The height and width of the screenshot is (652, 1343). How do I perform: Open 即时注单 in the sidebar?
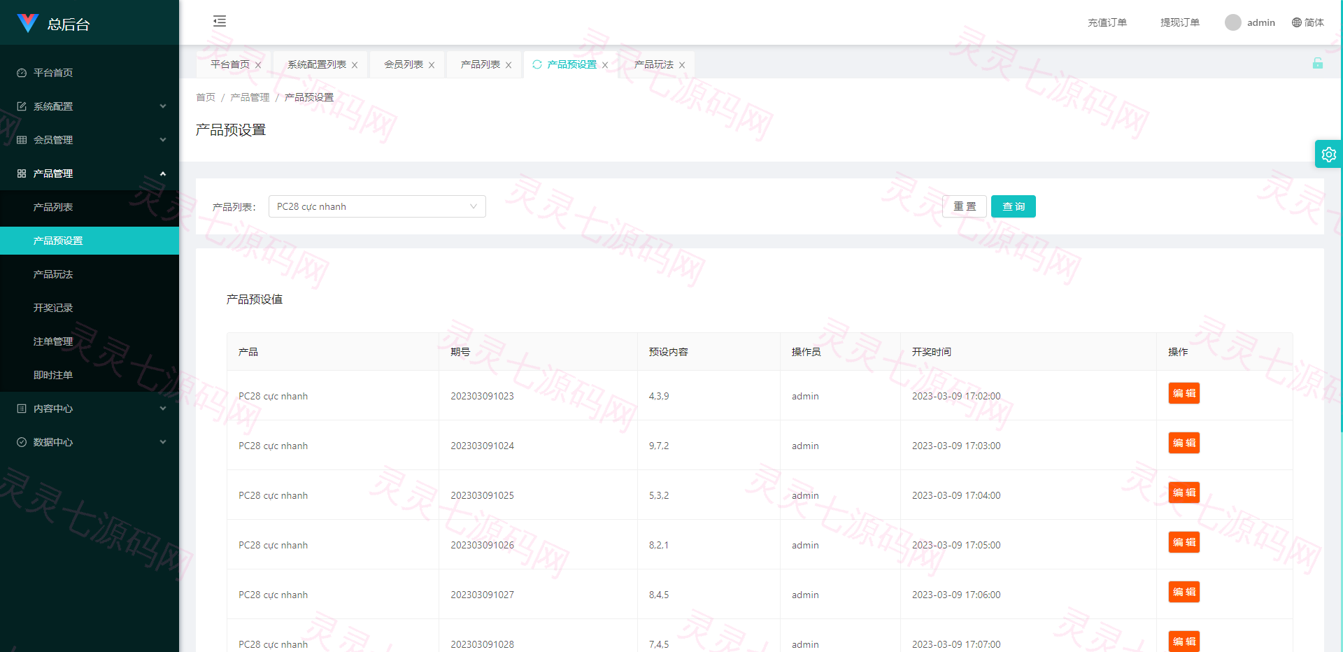click(x=90, y=375)
